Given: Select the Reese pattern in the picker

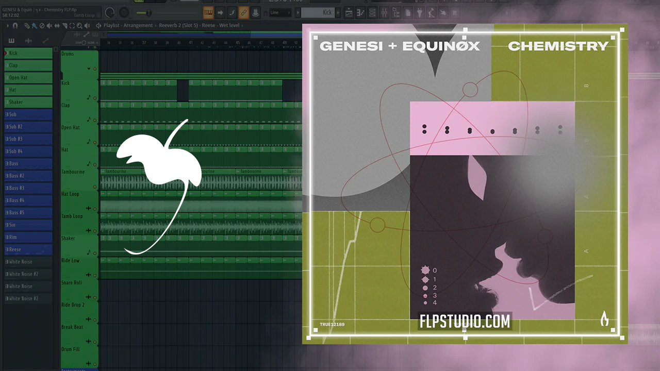Looking at the screenshot, I should point(28,249).
